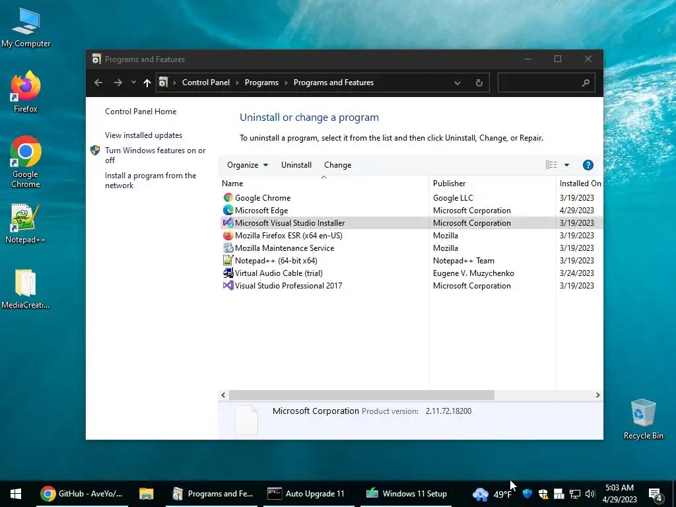
Task: Open the Control Panel Home link
Action: [141, 111]
